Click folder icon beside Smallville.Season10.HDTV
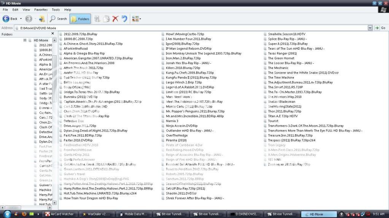Screen dimensions: 389x218 click(x=265, y=34)
